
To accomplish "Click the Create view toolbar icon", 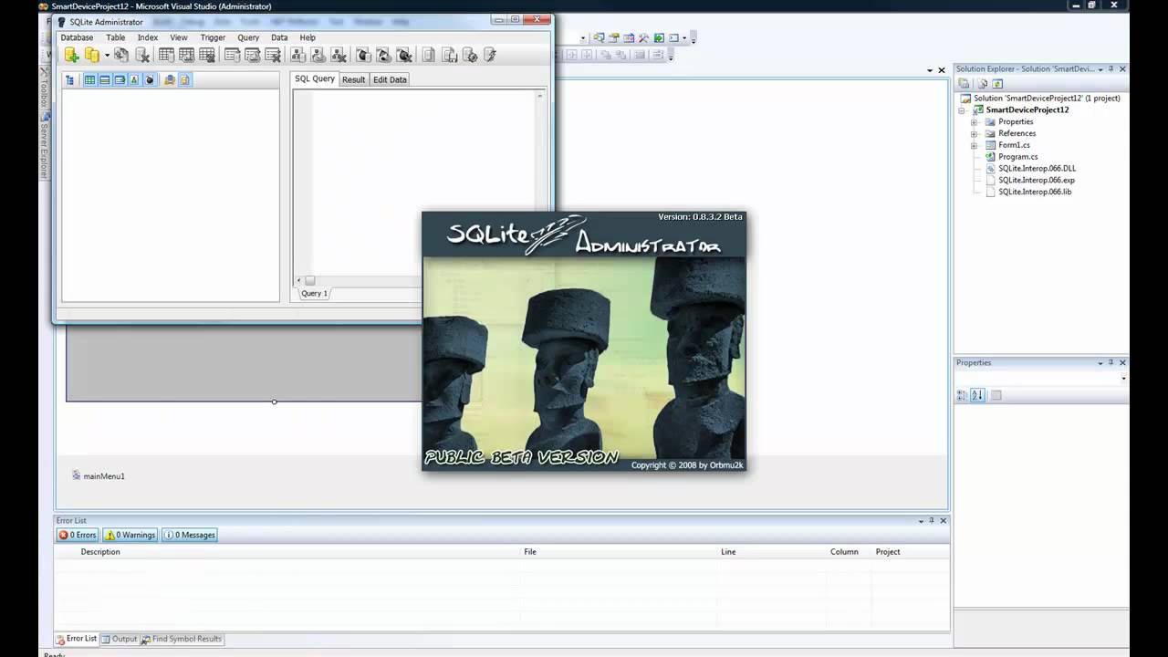I will (297, 55).
